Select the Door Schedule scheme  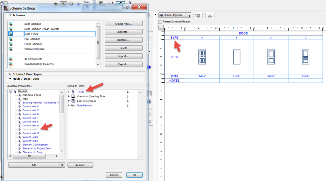pos(33,24)
